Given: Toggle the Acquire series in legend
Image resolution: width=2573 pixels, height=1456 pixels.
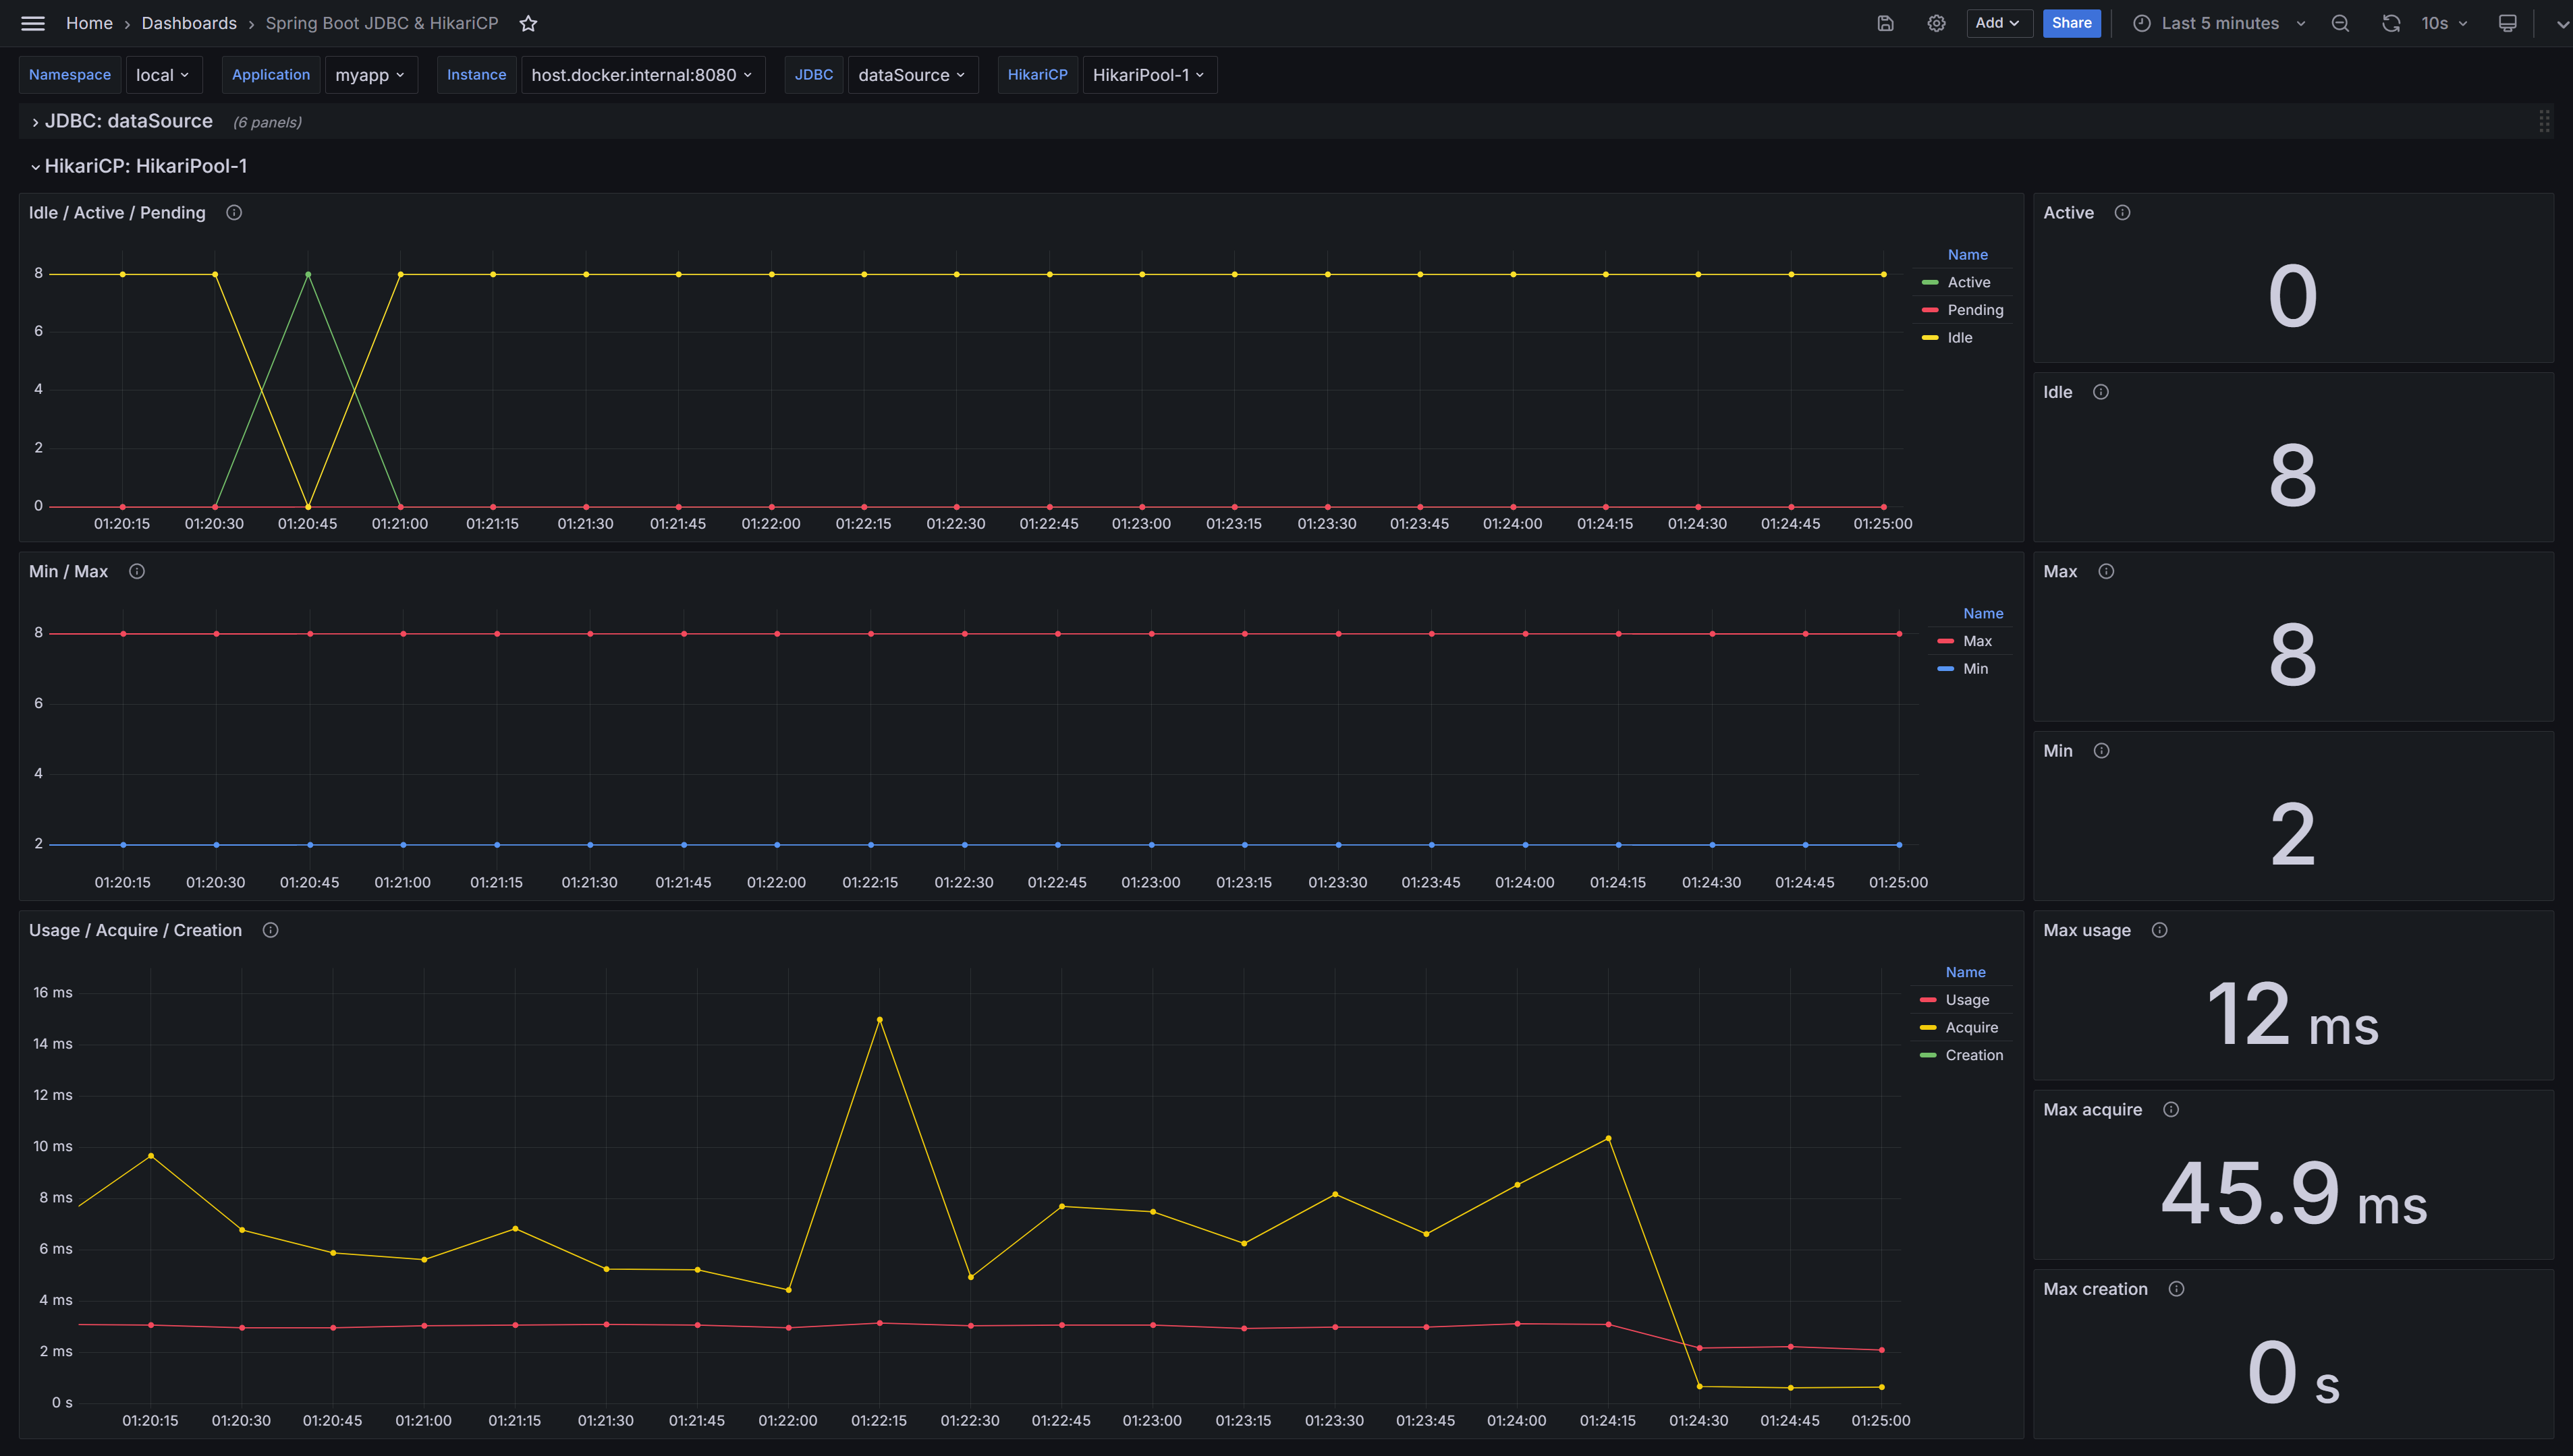Looking at the screenshot, I should pos(1971,1027).
